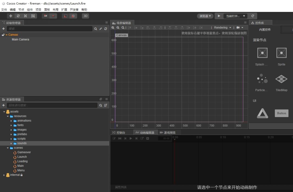Switch to the 控制台 console tab
The width and height of the screenshot is (293, 192).
tap(119, 133)
